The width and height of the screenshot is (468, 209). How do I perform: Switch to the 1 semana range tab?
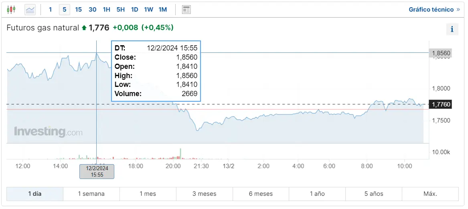(91, 194)
